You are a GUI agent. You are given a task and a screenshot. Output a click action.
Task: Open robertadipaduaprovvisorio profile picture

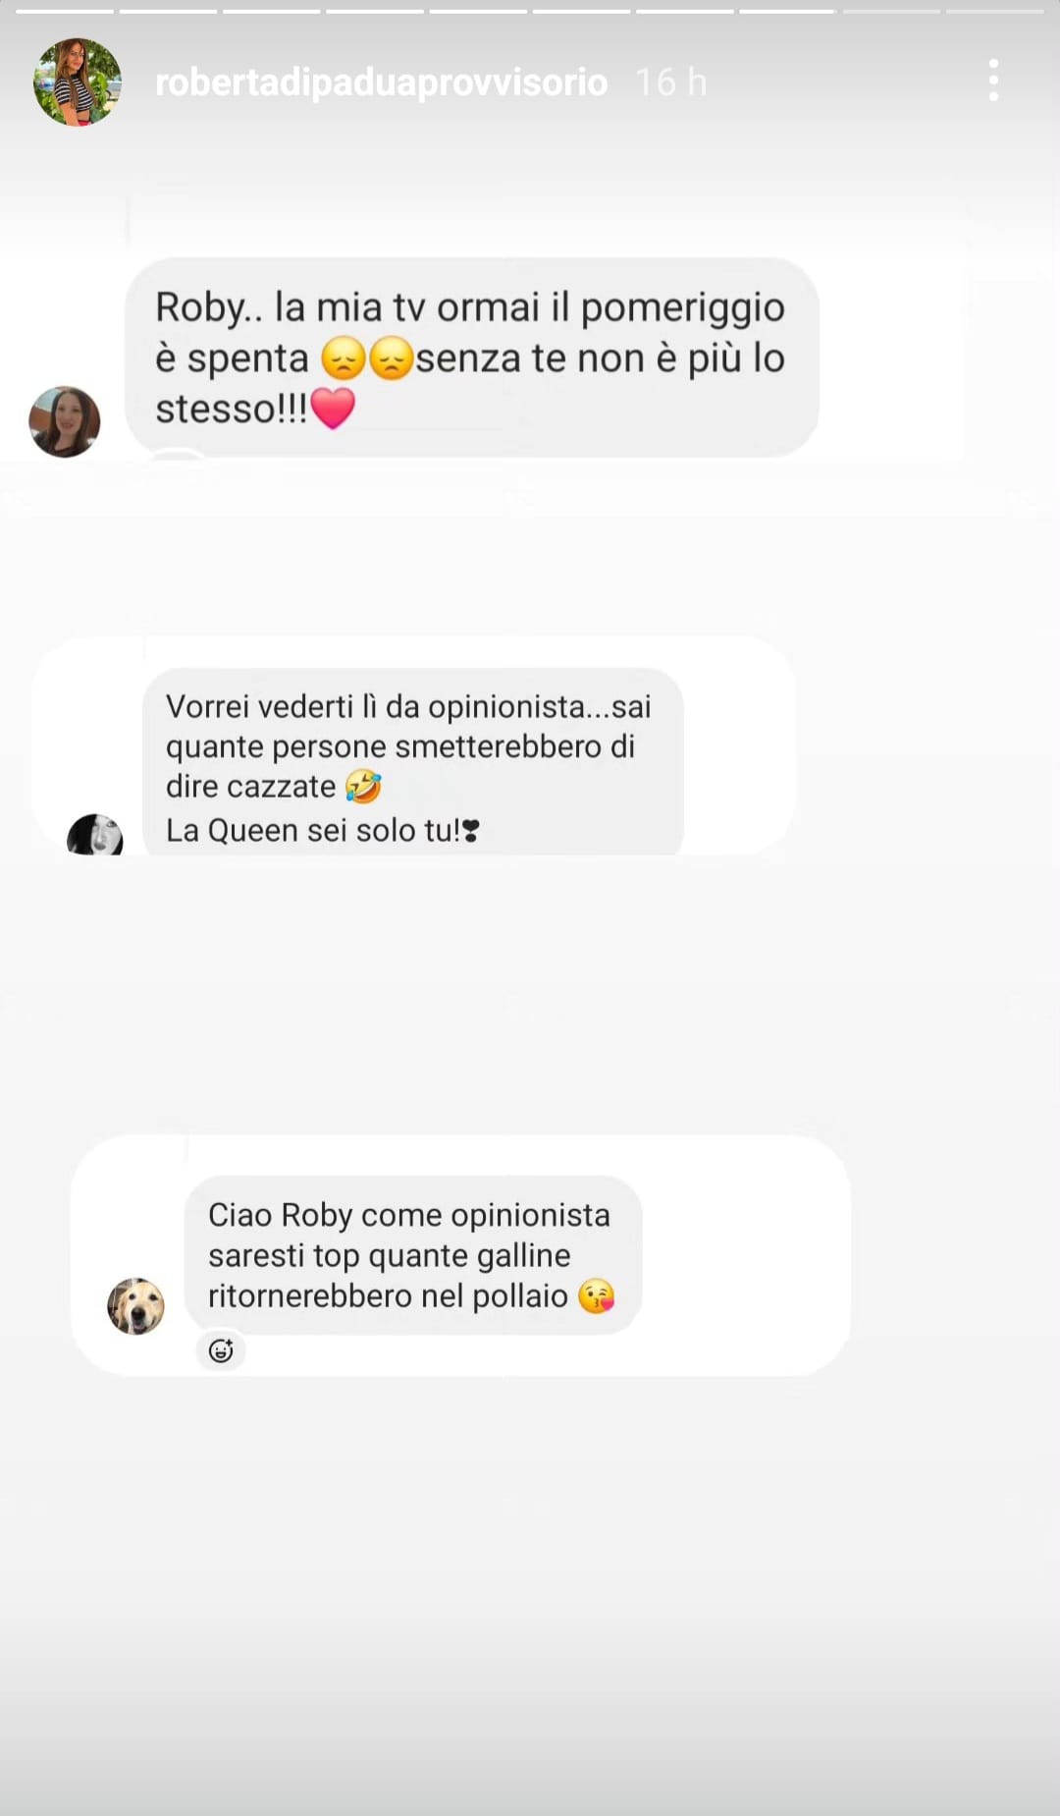[x=78, y=82]
